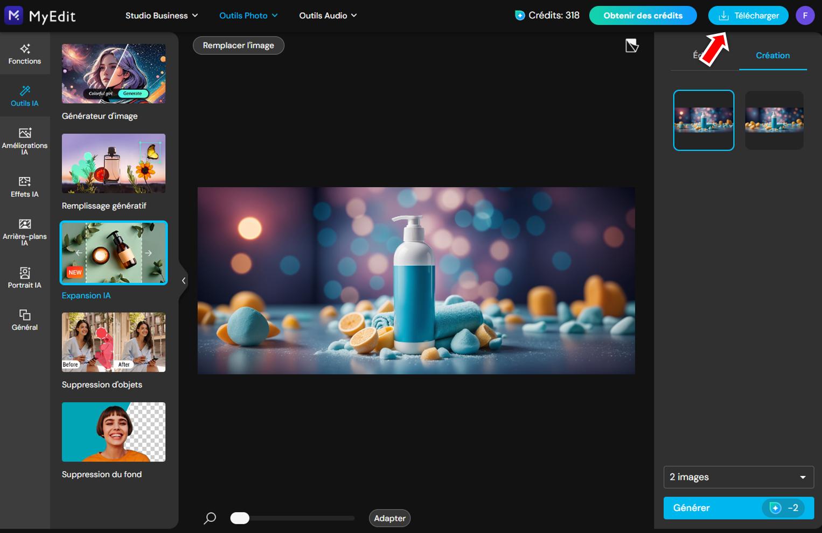Click the magnifier zoom icon
The width and height of the screenshot is (822, 533).
click(210, 518)
